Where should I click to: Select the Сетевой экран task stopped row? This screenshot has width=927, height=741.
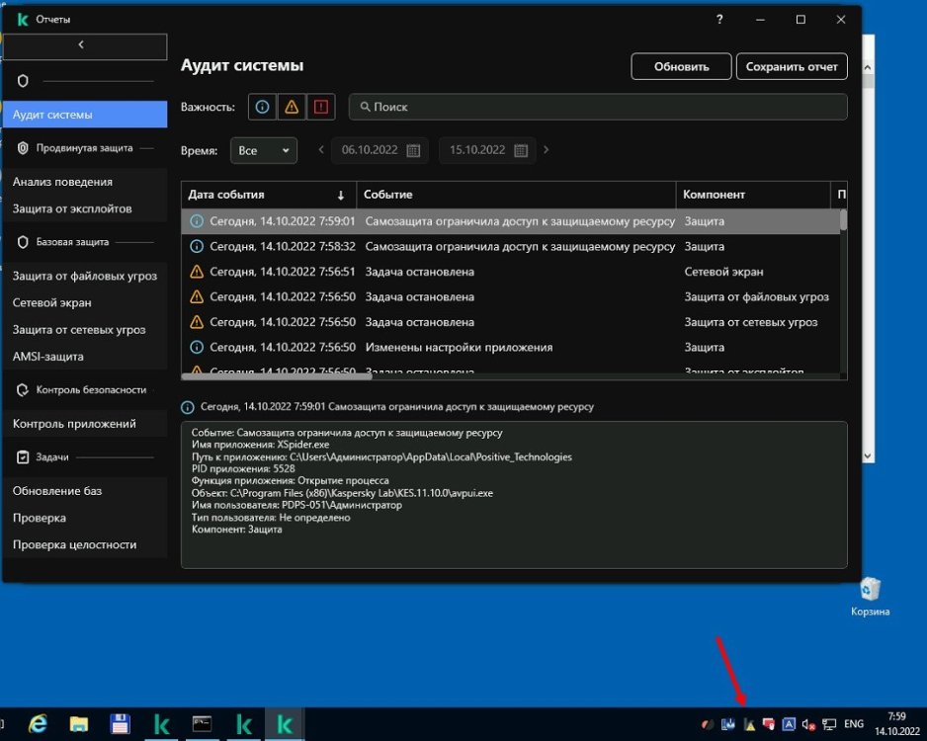click(x=511, y=272)
